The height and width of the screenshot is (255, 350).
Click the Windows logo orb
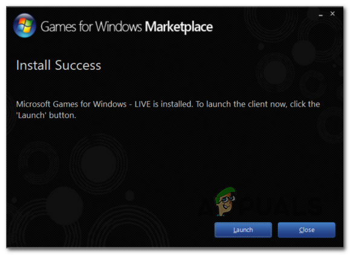pos(25,25)
